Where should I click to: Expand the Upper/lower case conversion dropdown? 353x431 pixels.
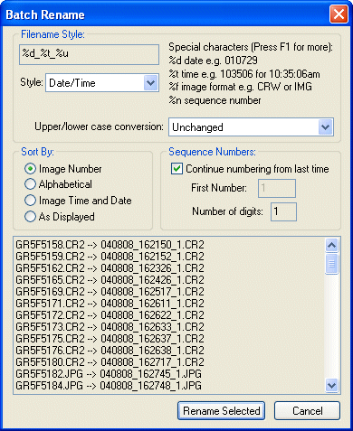[x=251, y=127]
